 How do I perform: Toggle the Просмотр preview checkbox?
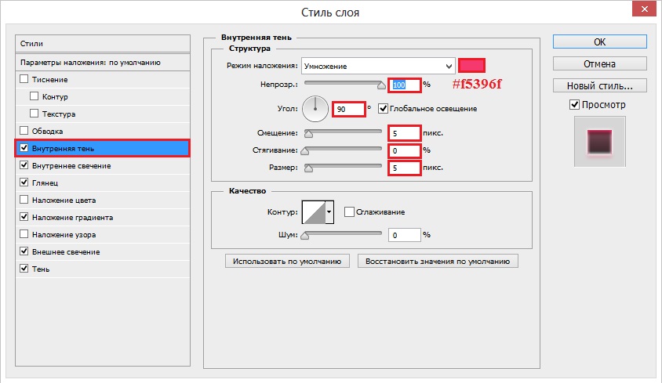tap(574, 105)
